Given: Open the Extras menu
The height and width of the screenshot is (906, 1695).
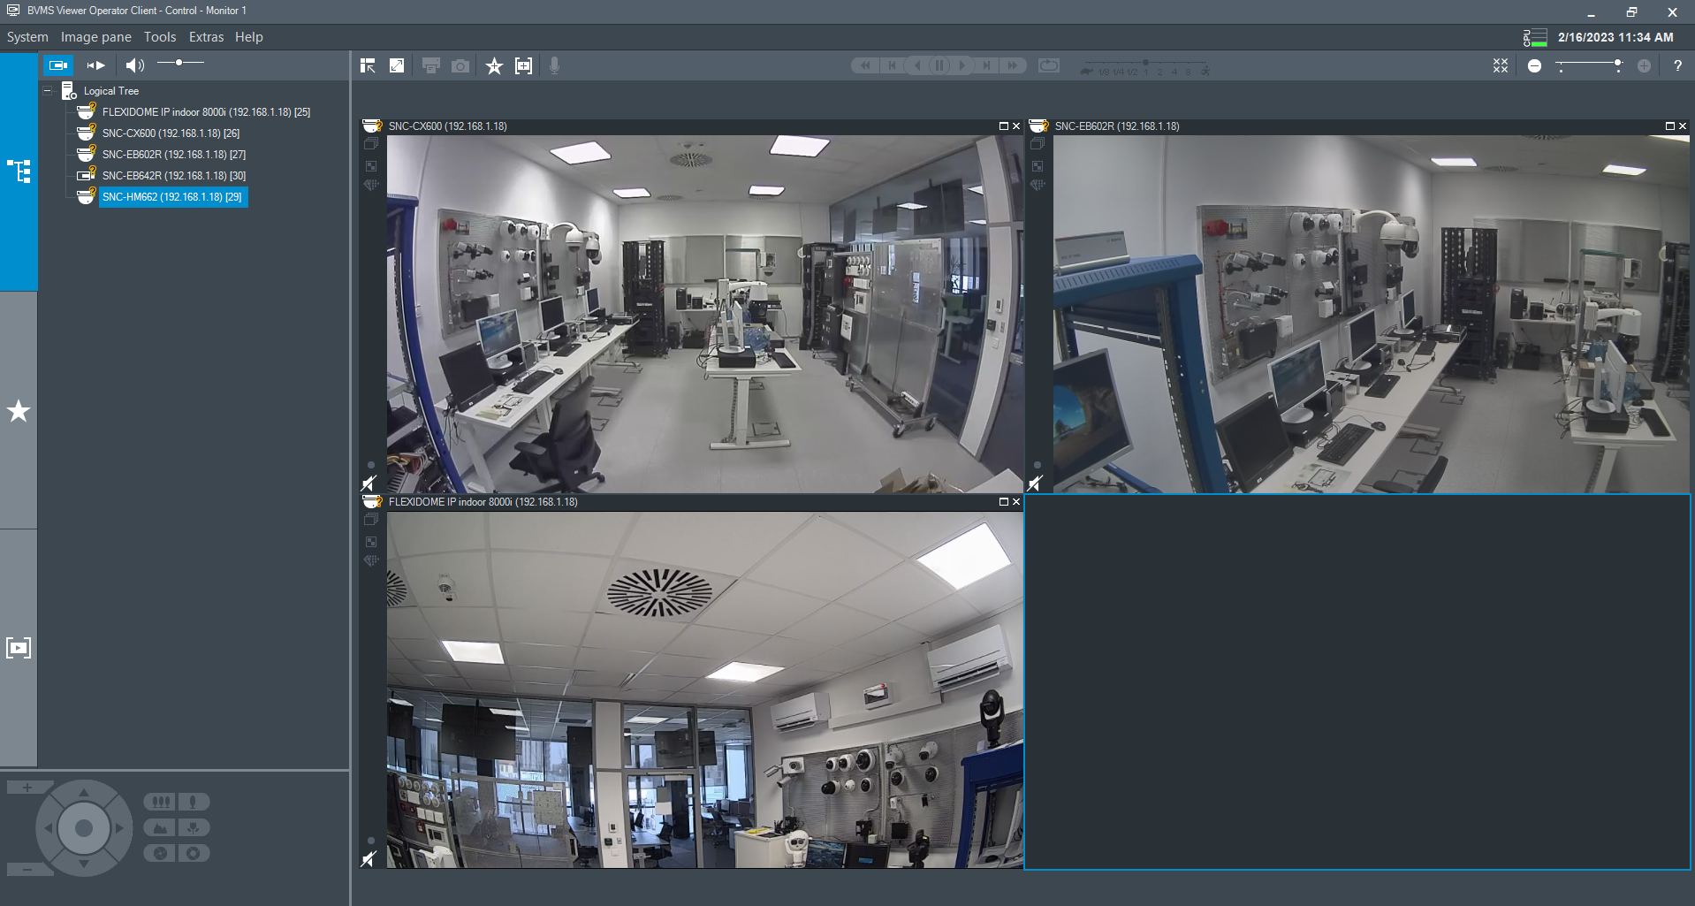Looking at the screenshot, I should pyautogui.click(x=206, y=37).
